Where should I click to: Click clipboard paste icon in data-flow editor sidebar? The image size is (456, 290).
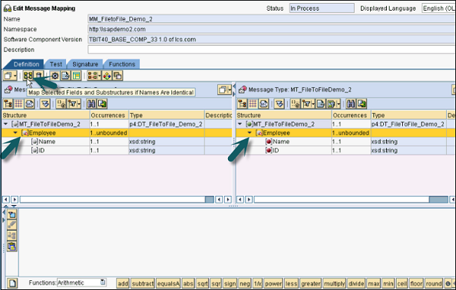(x=12, y=247)
